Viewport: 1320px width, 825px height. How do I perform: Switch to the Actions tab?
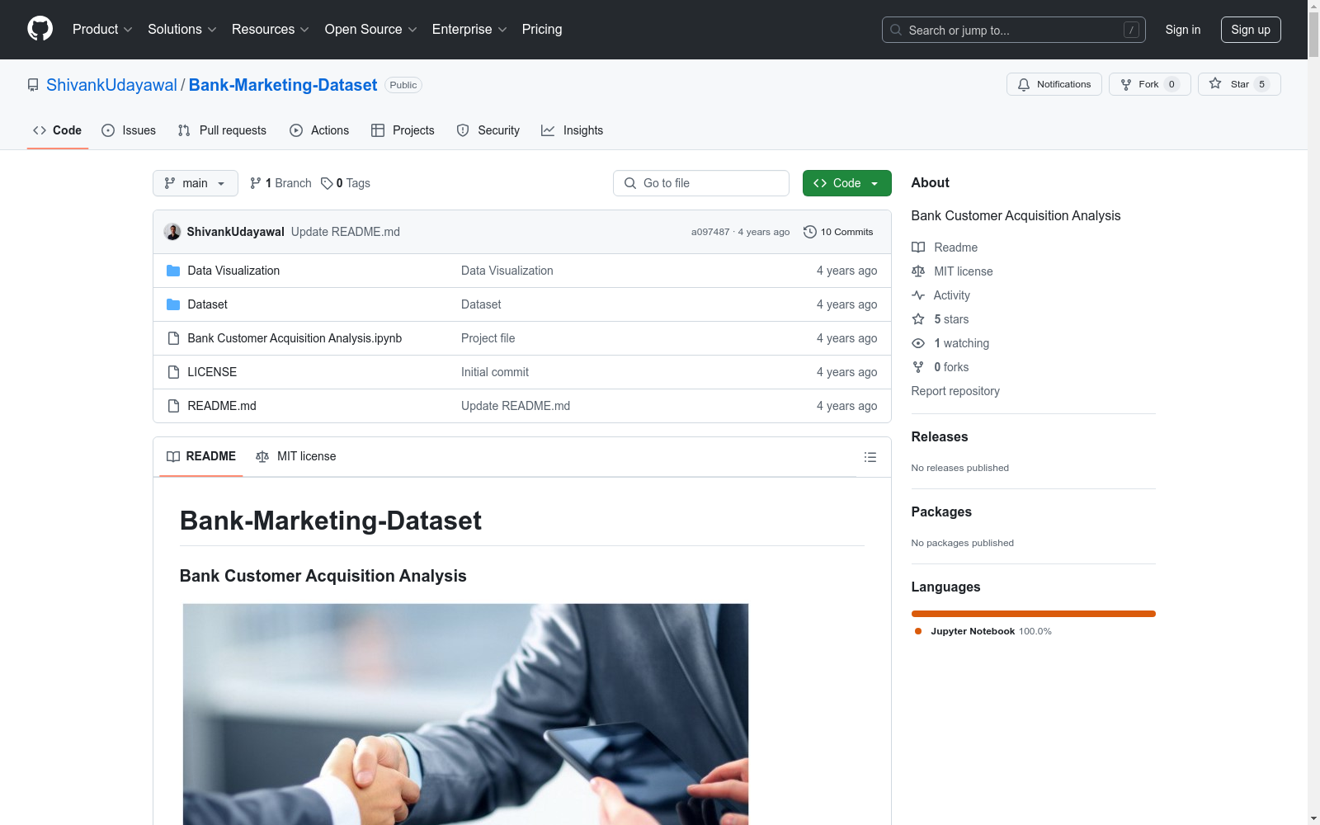319,130
